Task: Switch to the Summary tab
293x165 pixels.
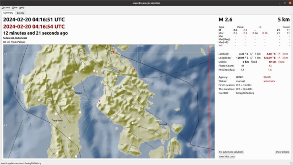Action: tap(8, 13)
